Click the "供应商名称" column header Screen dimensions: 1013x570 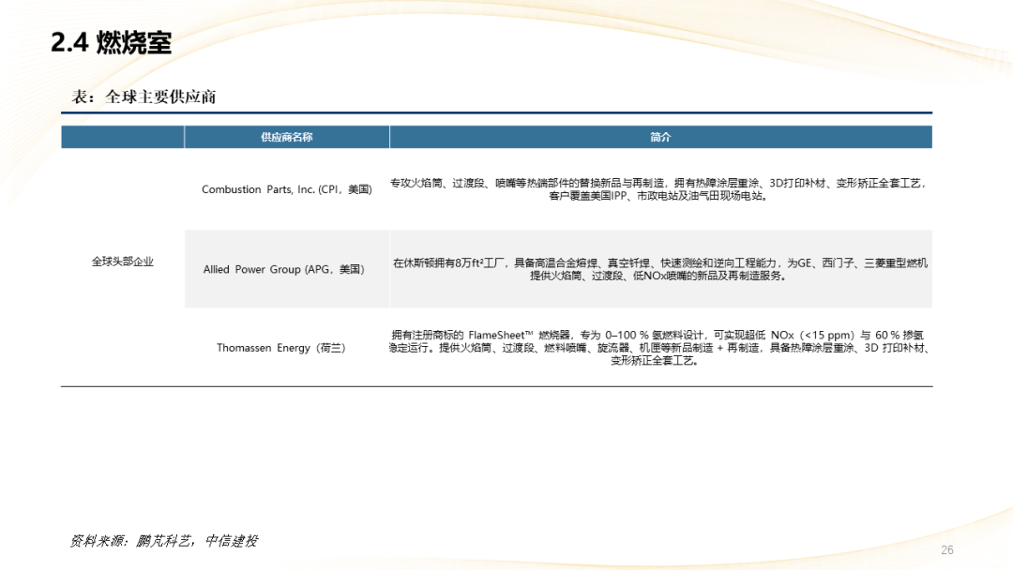point(286,137)
